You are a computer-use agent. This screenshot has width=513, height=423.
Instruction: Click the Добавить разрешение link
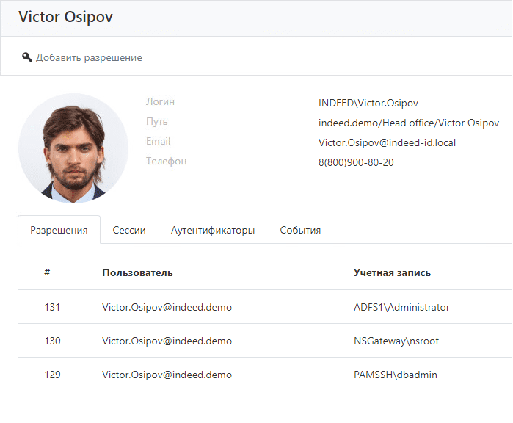[x=89, y=57]
